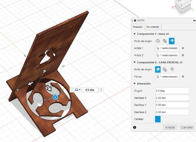The width and height of the screenshot is (196, 142).
Task: Collapse the Componente 2 - CARA-FRONTAL section
Action: (135, 62)
